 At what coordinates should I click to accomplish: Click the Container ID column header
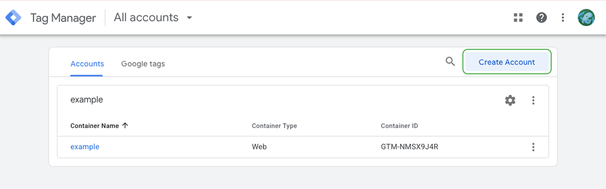click(399, 126)
